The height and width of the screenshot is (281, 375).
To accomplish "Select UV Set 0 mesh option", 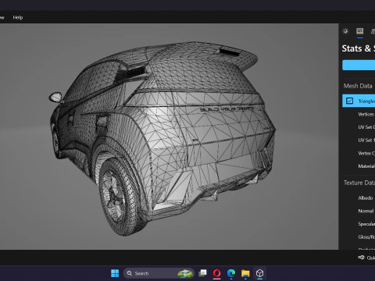I will [366, 127].
